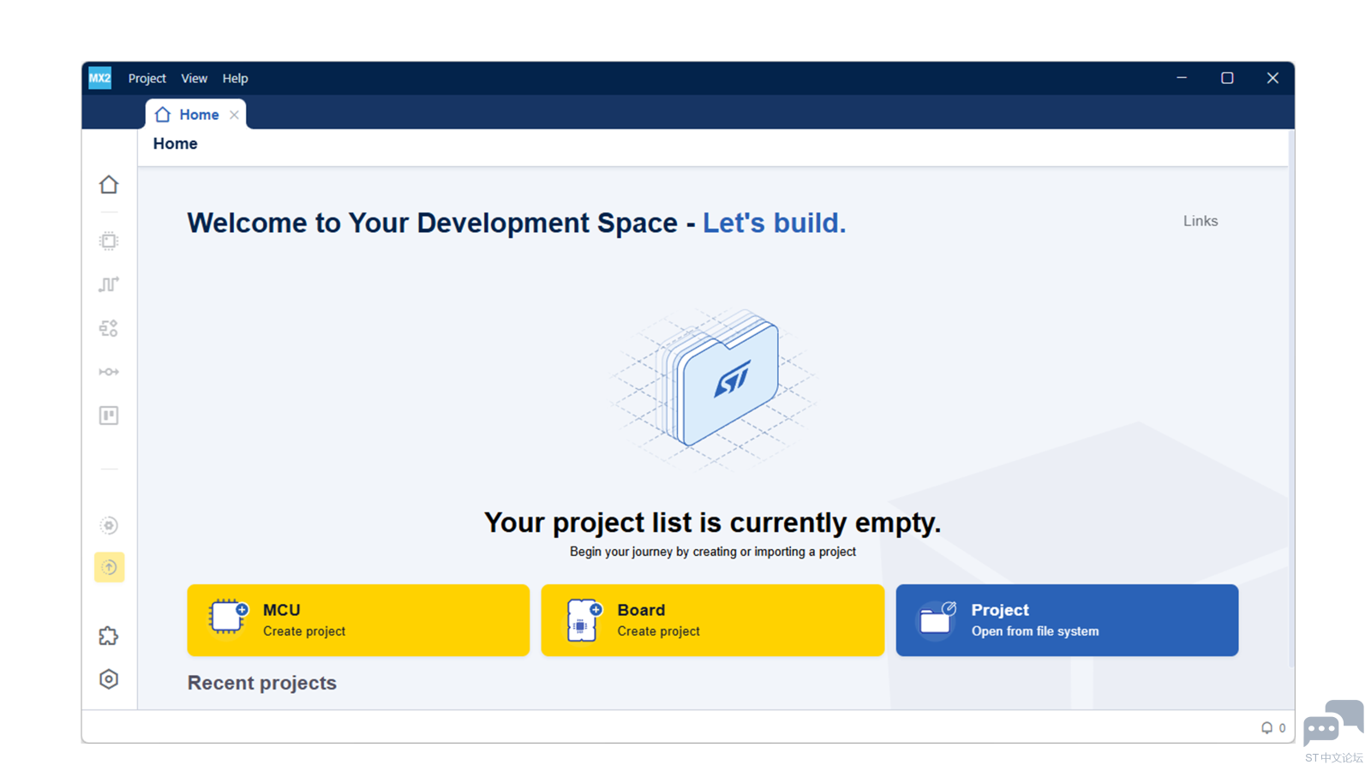Open the signal connection sidebar icon
The width and height of the screenshot is (1371, 771).
tap(109, 372)
